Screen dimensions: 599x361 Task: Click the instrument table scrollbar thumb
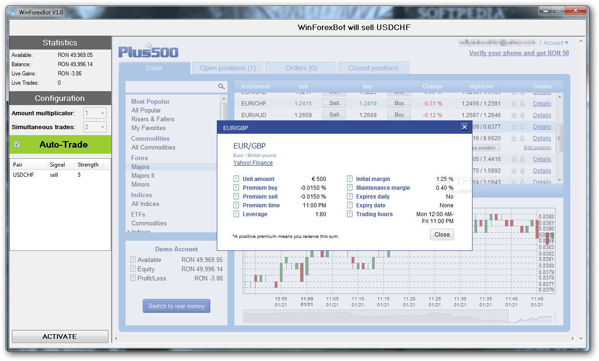pyautogui.click(x=560, y=138)
